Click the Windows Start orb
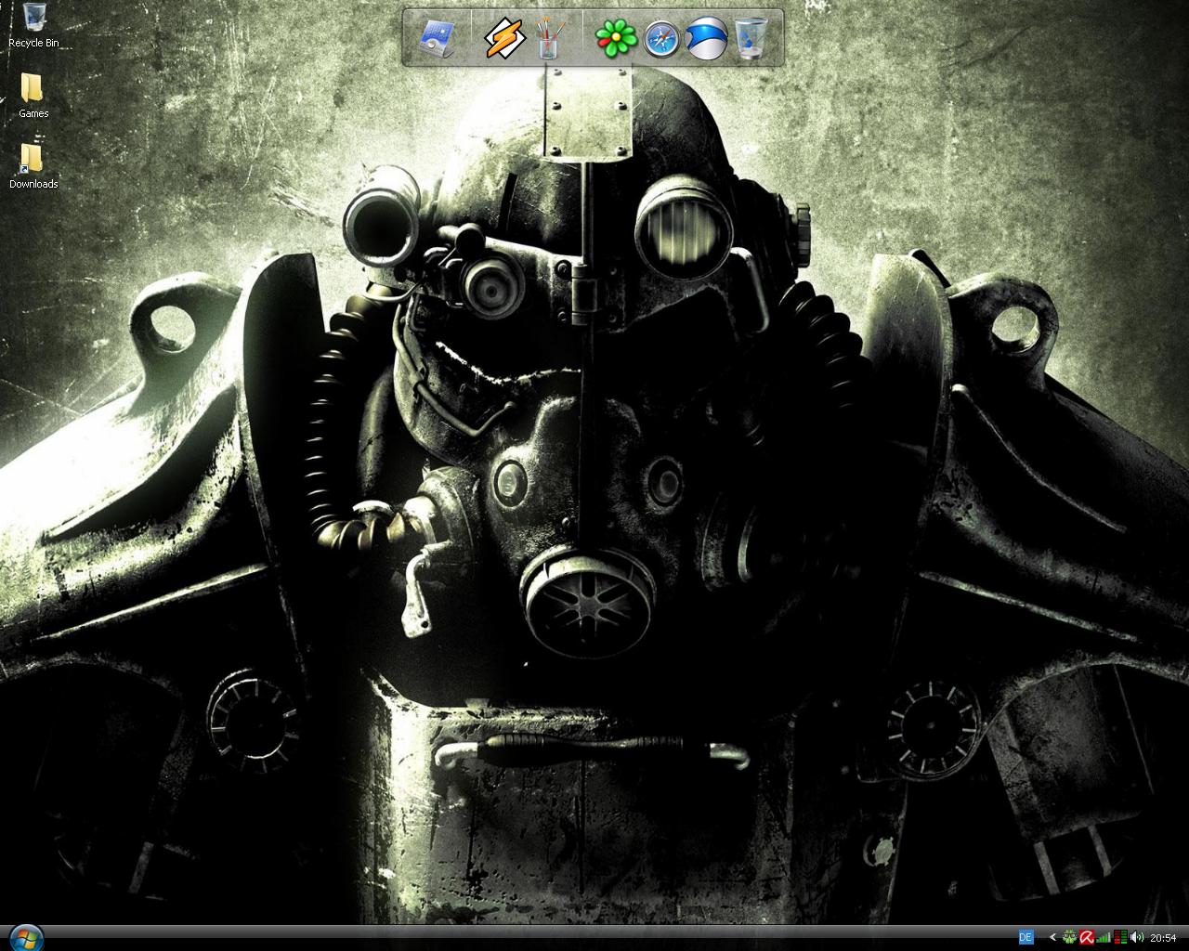Screen dimensions: 1189x951 pyautogui.click(x=25, y=938)
